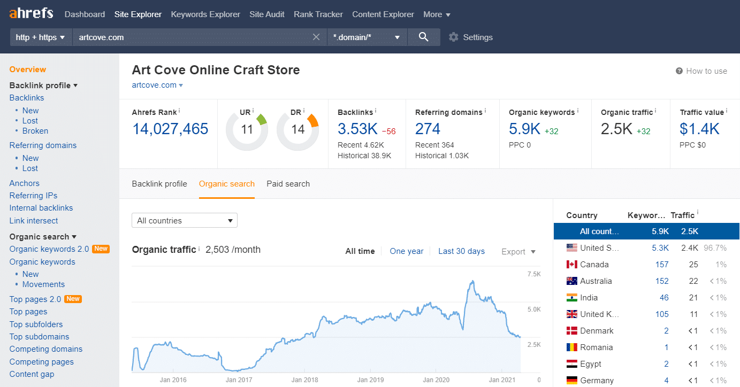This screenshot has width=740, height=387.
Task: Clear the domain field using the X icon
Action: pos(316,37)
